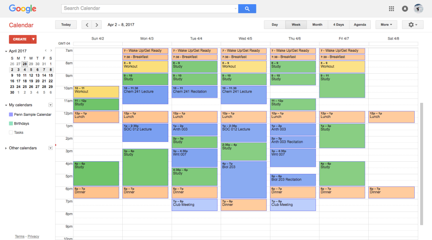Click the blue search magnifier button
Screen dimensions: 432x240
pyautogui.click(x=247, y=8)
